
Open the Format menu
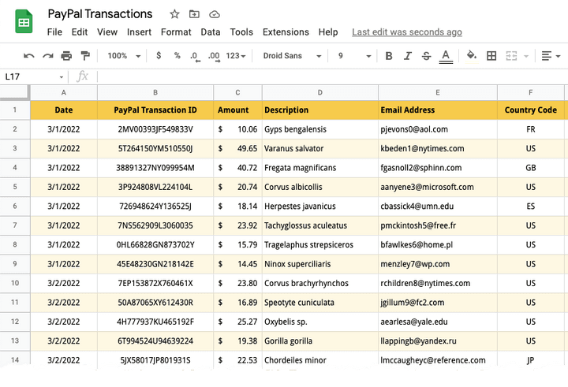point(176,32)
